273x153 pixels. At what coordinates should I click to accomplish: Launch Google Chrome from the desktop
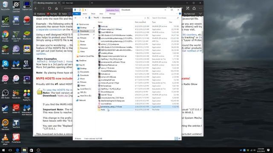[5, 36]
